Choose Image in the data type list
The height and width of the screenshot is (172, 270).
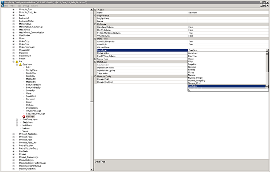[x=226, y=59]
